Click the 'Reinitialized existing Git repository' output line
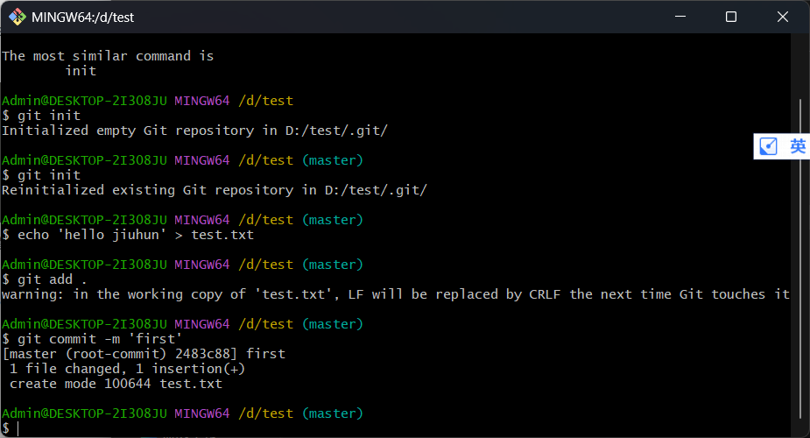Screen dimensions: 810x438 coord(215,190)
